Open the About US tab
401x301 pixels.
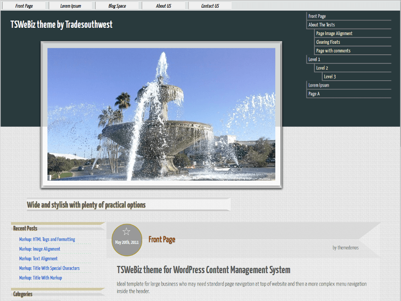tap(164, 5)
